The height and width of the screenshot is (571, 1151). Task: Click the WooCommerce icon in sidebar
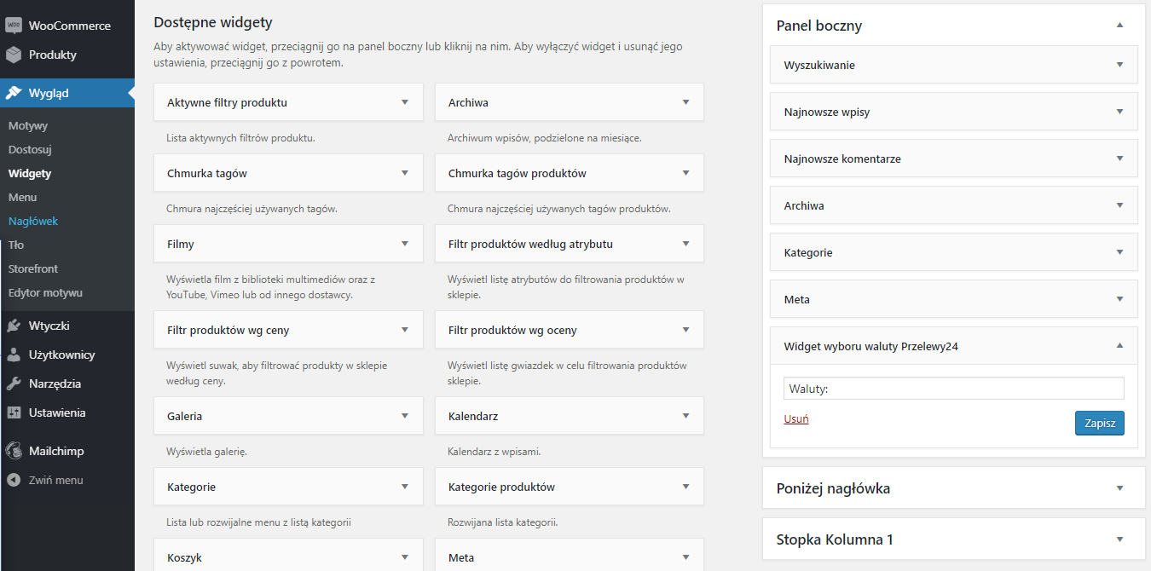14,26
